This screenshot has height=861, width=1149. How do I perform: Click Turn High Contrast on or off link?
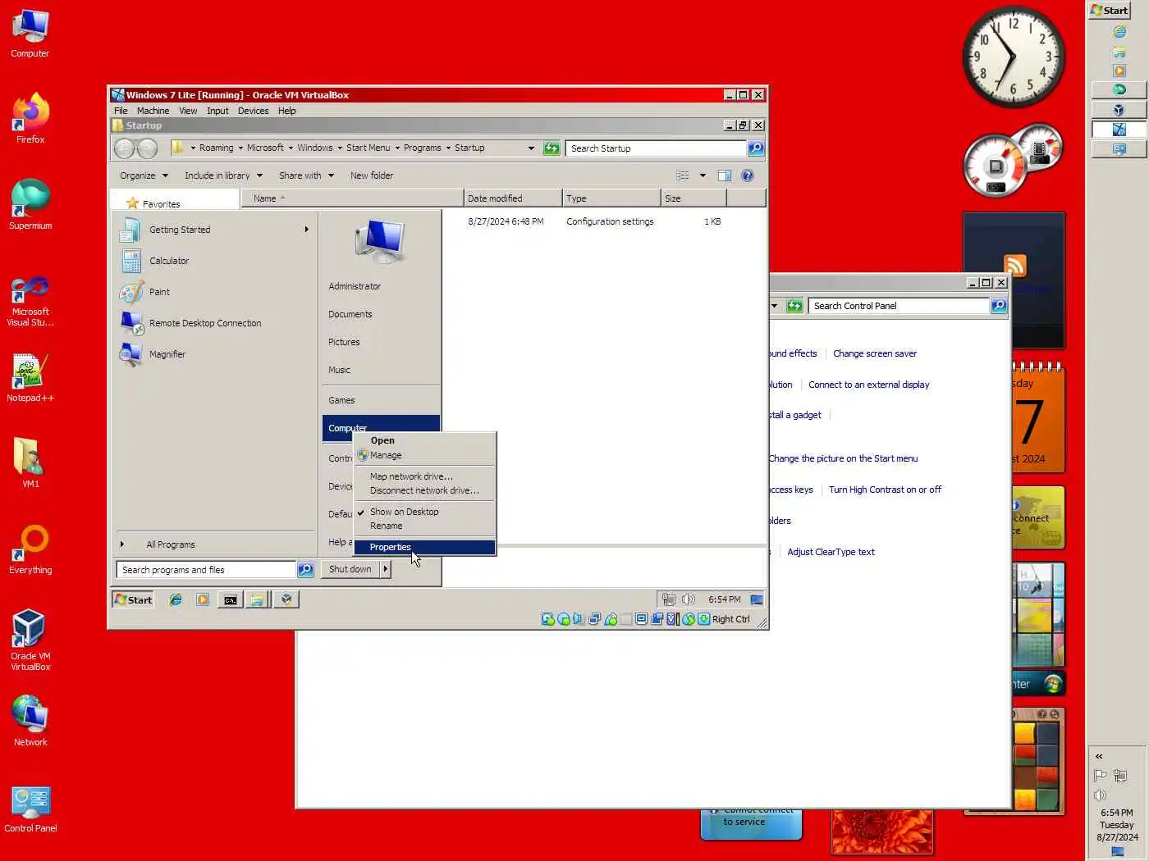(885, 490)
